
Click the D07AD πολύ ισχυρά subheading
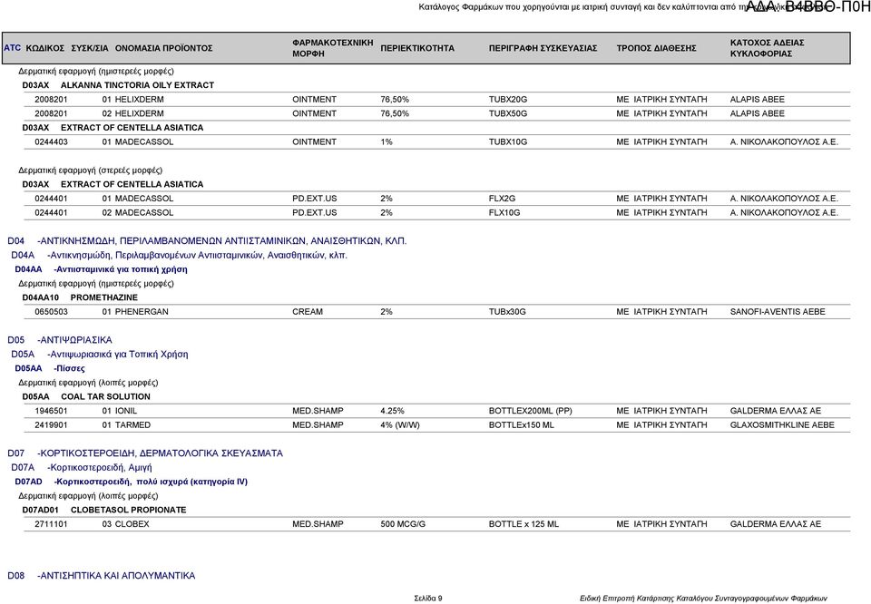[x=131, y=482]
